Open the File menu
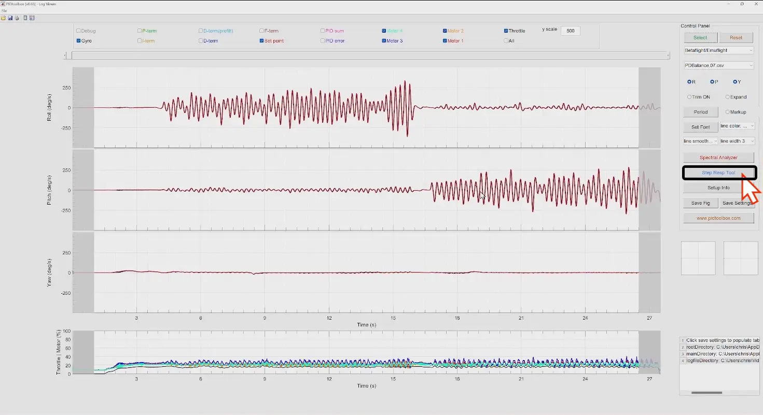Screen dimensions: 763x415 click(x=4, y=10)
